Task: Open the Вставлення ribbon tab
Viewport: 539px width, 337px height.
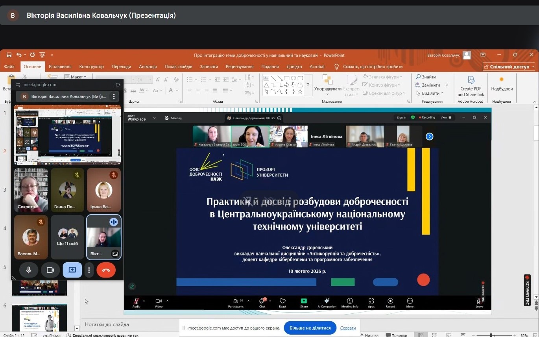Action: tap(60, 67)
